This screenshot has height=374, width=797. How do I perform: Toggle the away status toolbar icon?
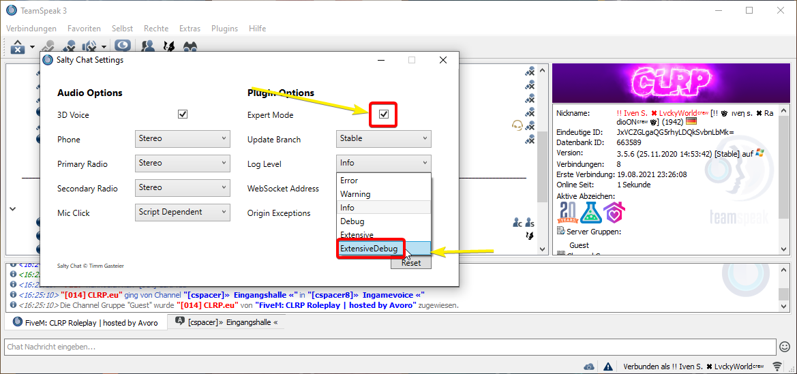(123, 46)
